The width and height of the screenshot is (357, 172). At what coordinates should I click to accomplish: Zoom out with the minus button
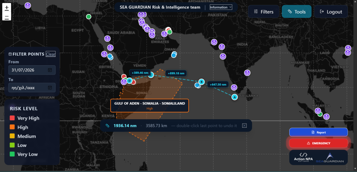pos(7,17)
